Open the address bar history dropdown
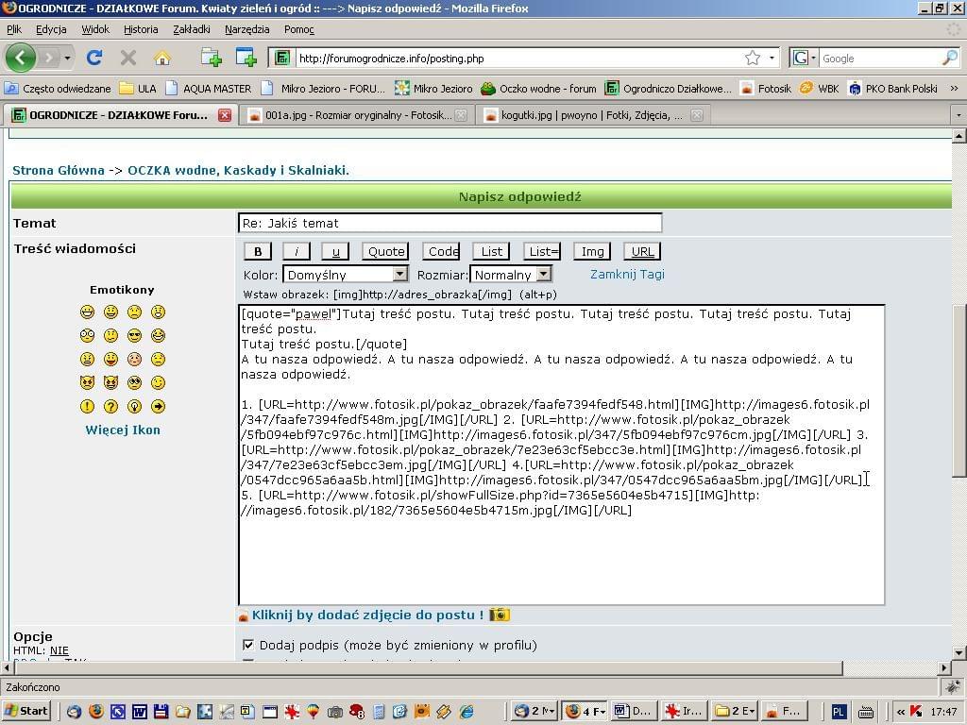 pos(772,58)
